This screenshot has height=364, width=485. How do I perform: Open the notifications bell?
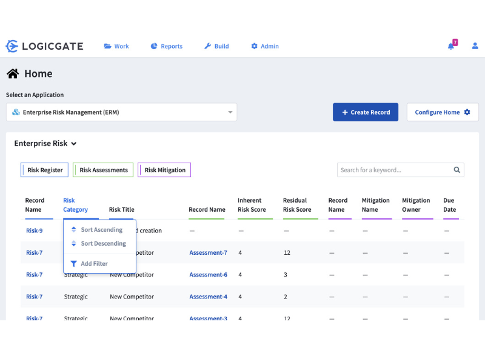[451, 46]
